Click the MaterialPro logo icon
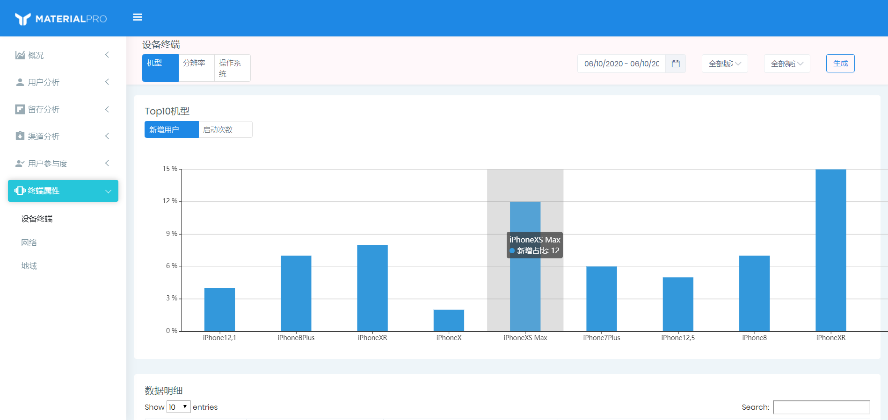 (22, 19)
